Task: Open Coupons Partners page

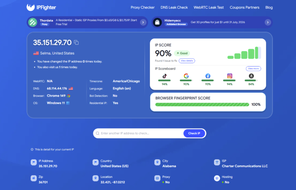Action: click(244, 8)
